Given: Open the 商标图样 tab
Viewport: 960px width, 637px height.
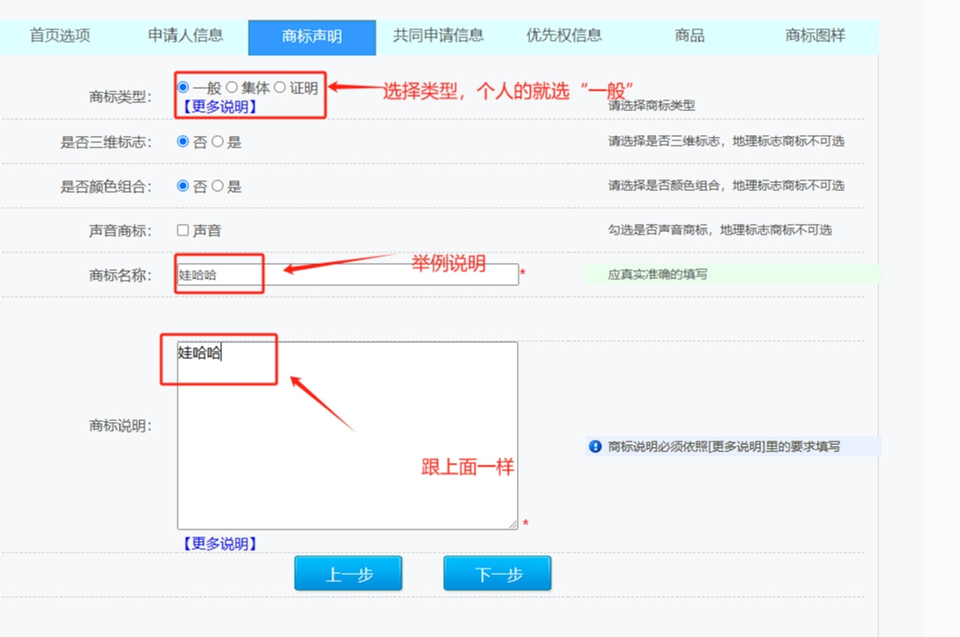Looking at the screenshot, I should pos(814,36).
